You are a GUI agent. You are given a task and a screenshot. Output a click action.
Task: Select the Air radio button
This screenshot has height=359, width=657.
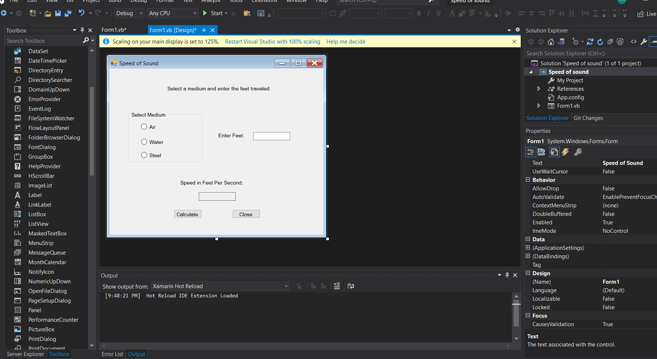(144, 127)
